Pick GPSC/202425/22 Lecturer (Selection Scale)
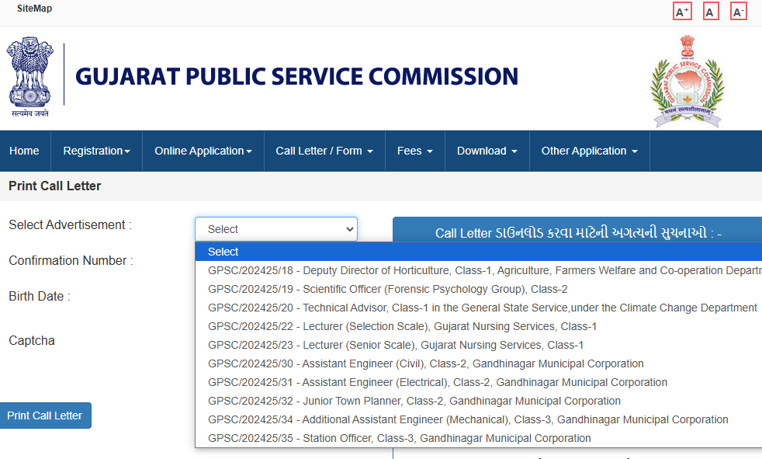The height and width of the screenshot is (459, 762). (478, 326)
